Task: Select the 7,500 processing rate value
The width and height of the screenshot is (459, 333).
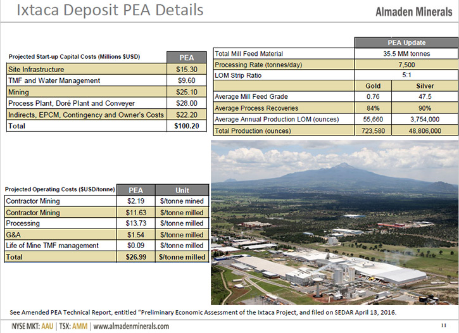Action: [406, 65]
